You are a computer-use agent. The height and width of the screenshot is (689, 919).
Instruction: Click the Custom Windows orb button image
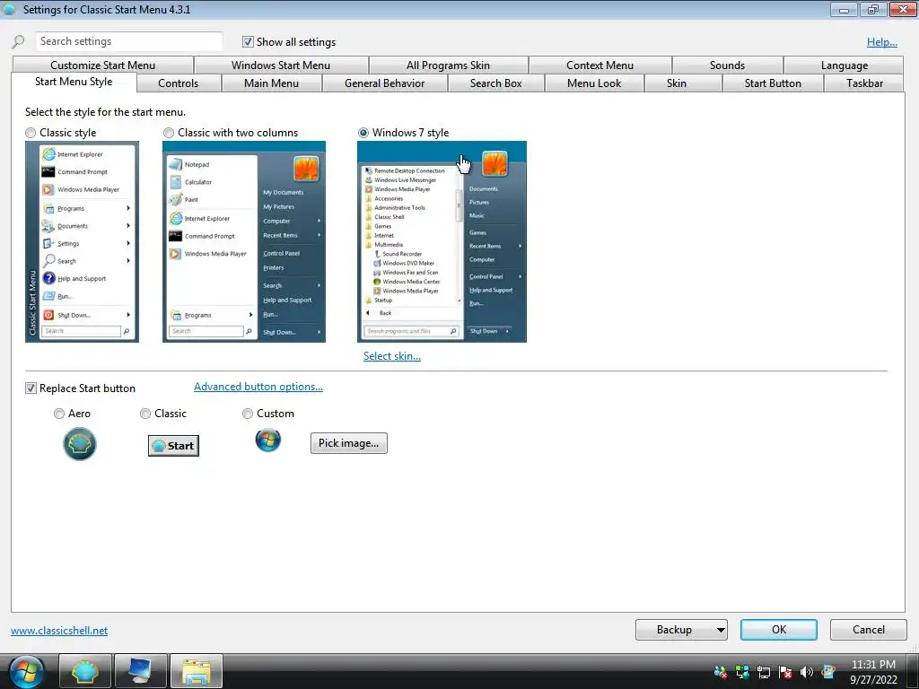pyautogui.click(x=268, y=440)
